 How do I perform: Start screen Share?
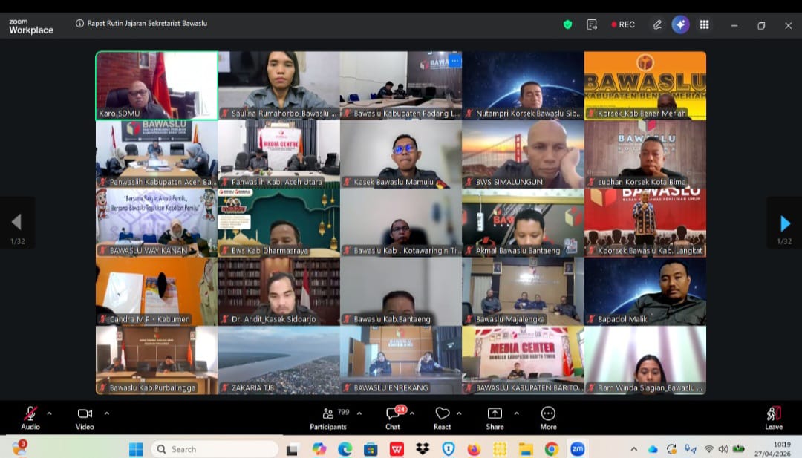(x=495, y=418)
